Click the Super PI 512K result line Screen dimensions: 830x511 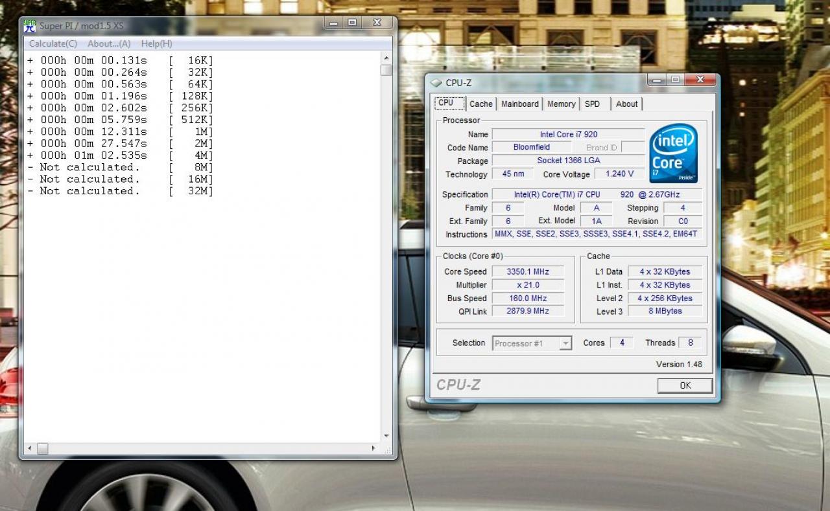click(x=120, y=120)
